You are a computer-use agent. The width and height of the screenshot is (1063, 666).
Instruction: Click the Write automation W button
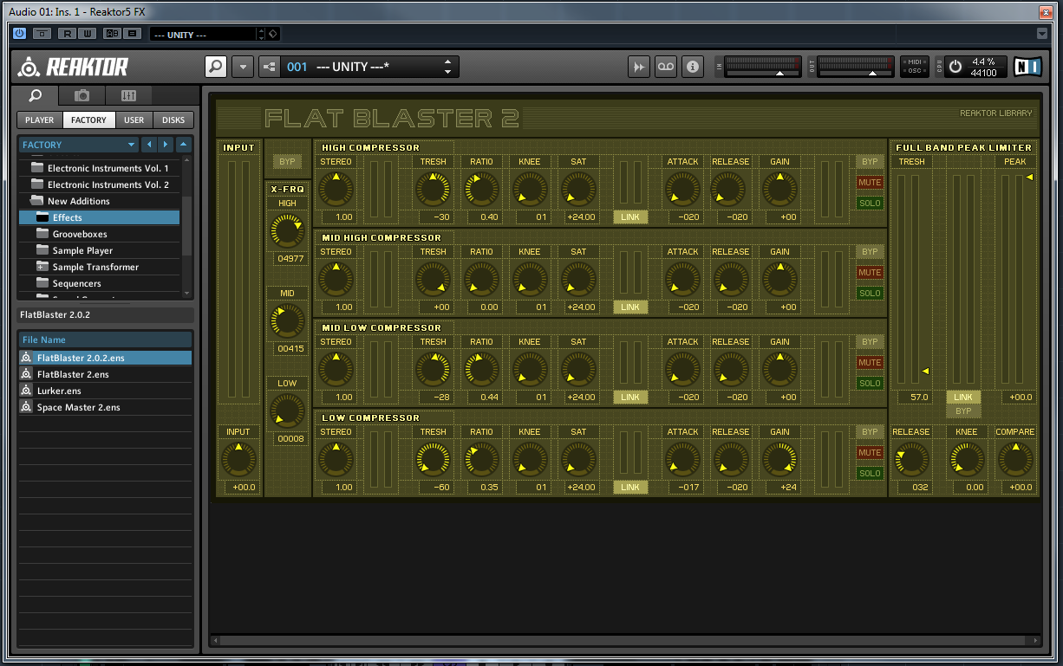point(88,34)
